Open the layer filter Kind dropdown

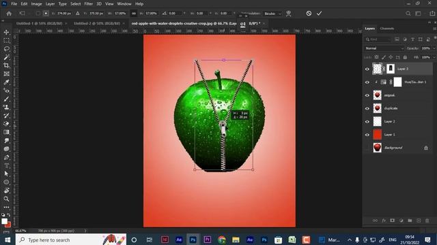pyautogui.click(x=378, y=39)
